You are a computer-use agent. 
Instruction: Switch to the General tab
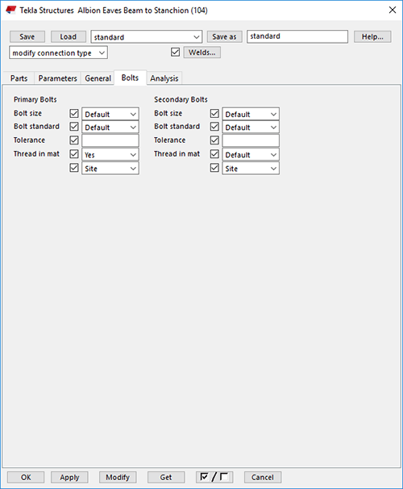[x=98, y=78]
